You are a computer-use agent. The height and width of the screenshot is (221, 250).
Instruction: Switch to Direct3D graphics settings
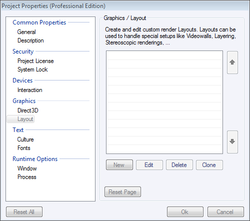[28, 110]
